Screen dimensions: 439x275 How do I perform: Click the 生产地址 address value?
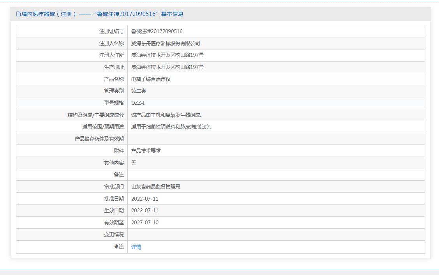click(x=167, y=67)
